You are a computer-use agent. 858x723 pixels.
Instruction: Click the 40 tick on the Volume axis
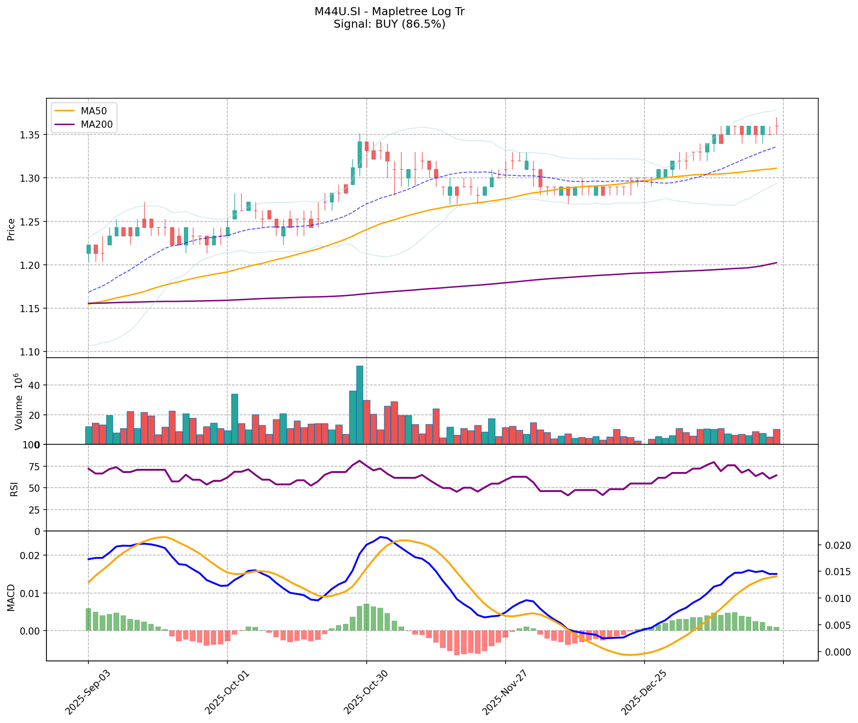[34, 385]
